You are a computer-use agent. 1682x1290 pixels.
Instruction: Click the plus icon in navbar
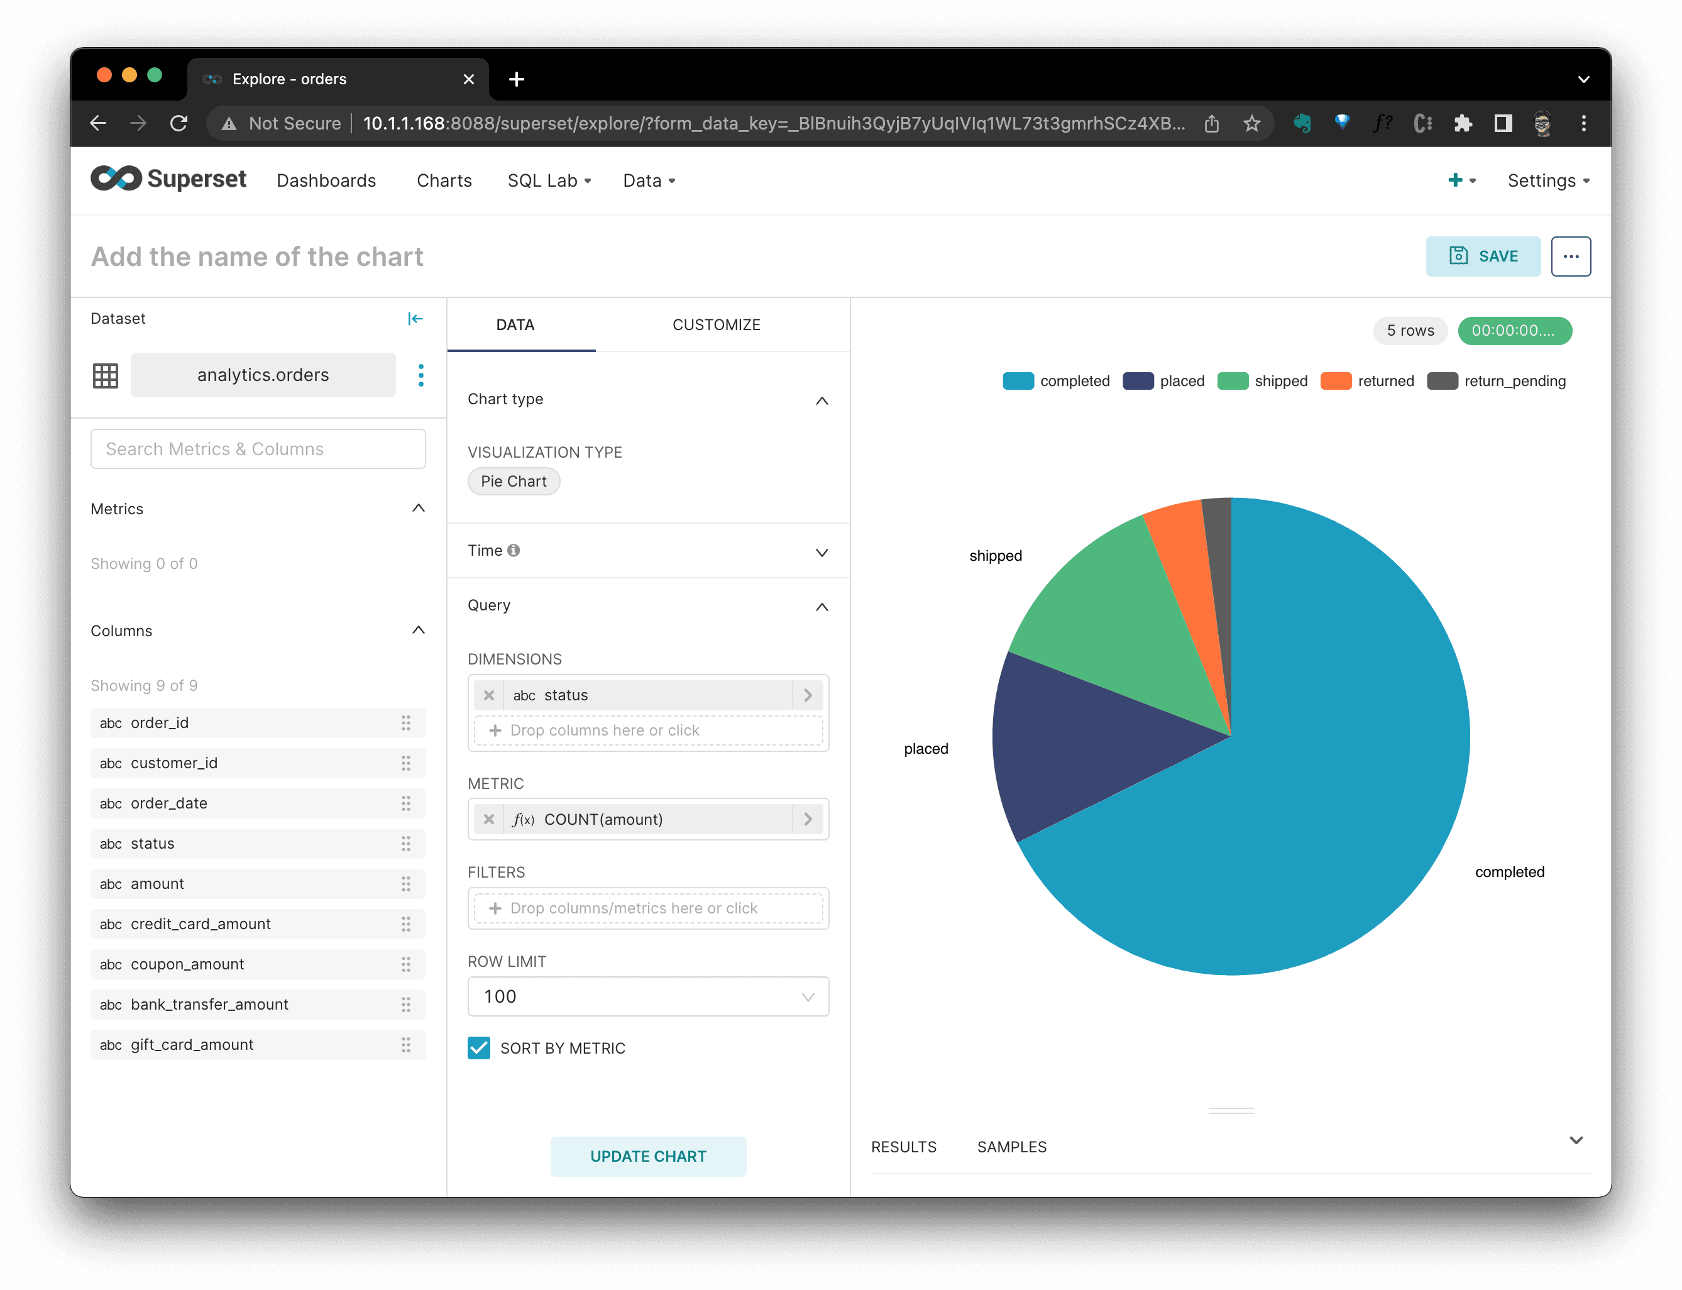1454,180
